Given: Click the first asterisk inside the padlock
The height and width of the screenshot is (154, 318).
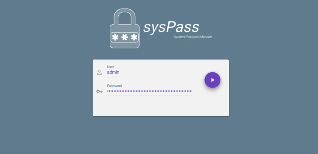Looking at the screenshot, I should coord(115,37).
